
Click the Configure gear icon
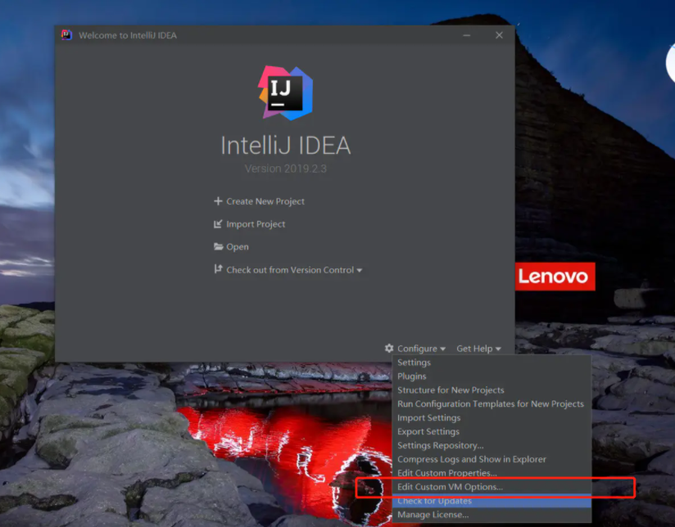(x=389, y=348)
